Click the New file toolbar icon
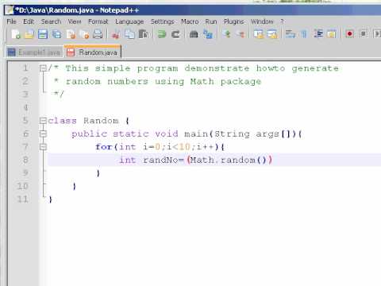The width and height of the screenshot is (381, 286). pyautogui.click(x=16, y=34)
